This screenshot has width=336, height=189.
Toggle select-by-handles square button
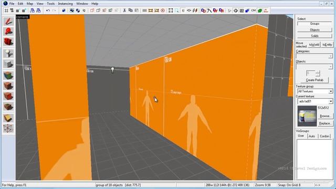coord(171,10)
